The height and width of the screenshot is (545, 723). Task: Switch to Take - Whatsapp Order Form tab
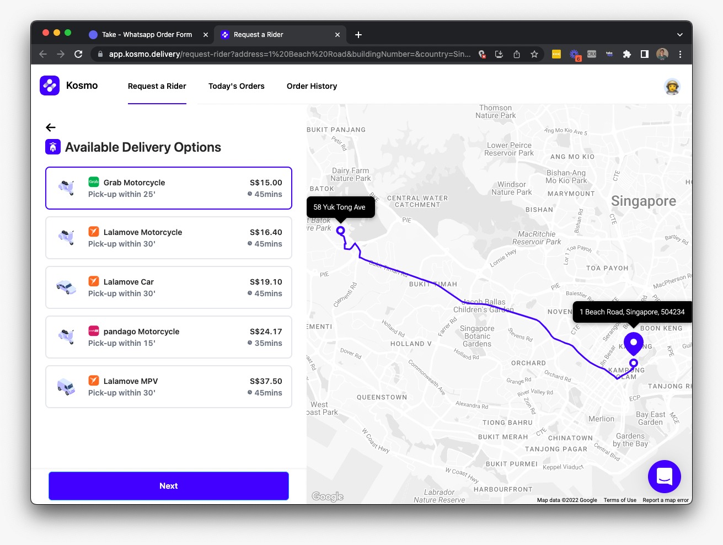pos(147,35)
